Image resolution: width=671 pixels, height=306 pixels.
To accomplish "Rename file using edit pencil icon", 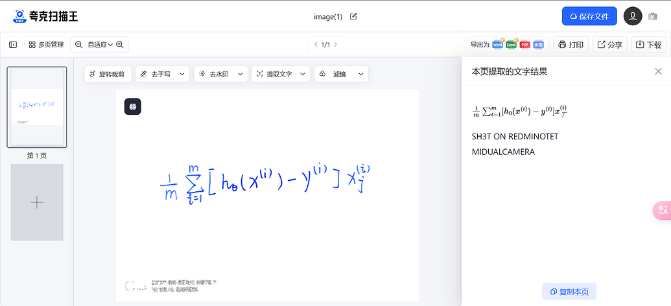I will pos(353,16).
